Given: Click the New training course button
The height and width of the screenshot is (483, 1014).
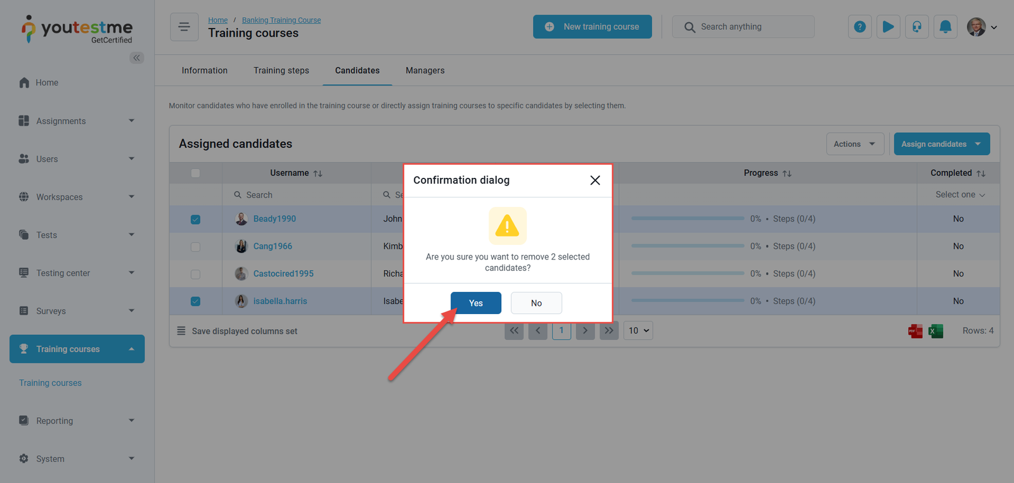Looking at the screenshot, I should point(593,27).
